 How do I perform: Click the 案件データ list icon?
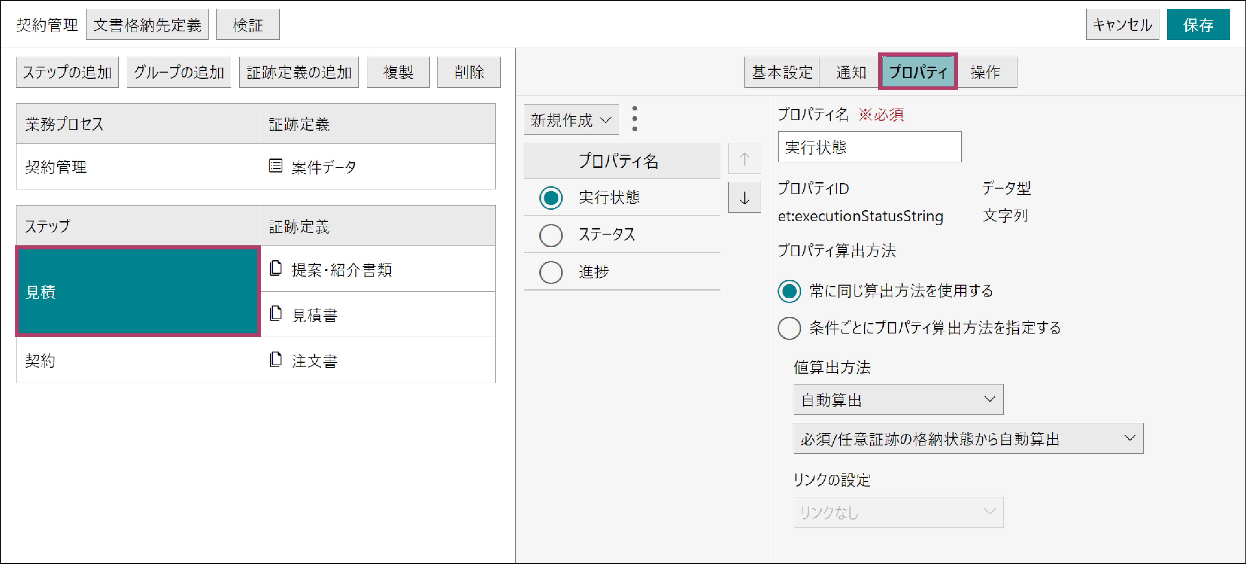pyautogui.click(x=276, y=166)
